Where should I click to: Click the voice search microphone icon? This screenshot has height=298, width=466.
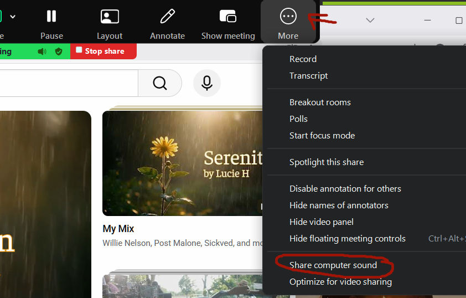point(207,83)
